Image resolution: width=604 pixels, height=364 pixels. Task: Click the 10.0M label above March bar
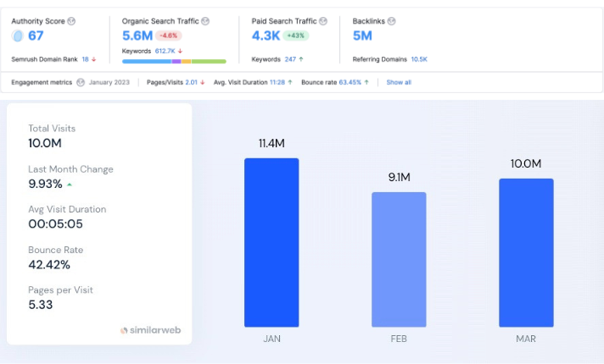point(526,163)
